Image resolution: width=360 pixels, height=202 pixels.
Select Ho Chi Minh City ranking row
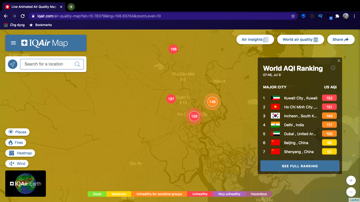[300, 107]
